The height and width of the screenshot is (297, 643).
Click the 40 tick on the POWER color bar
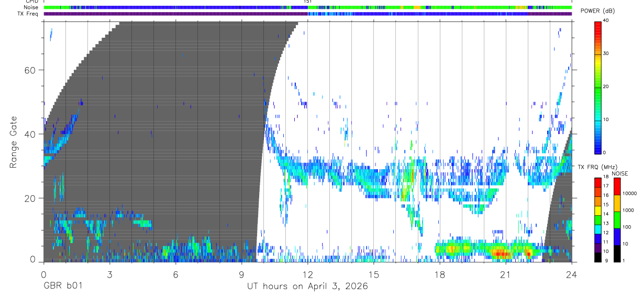tap(606, 20)
